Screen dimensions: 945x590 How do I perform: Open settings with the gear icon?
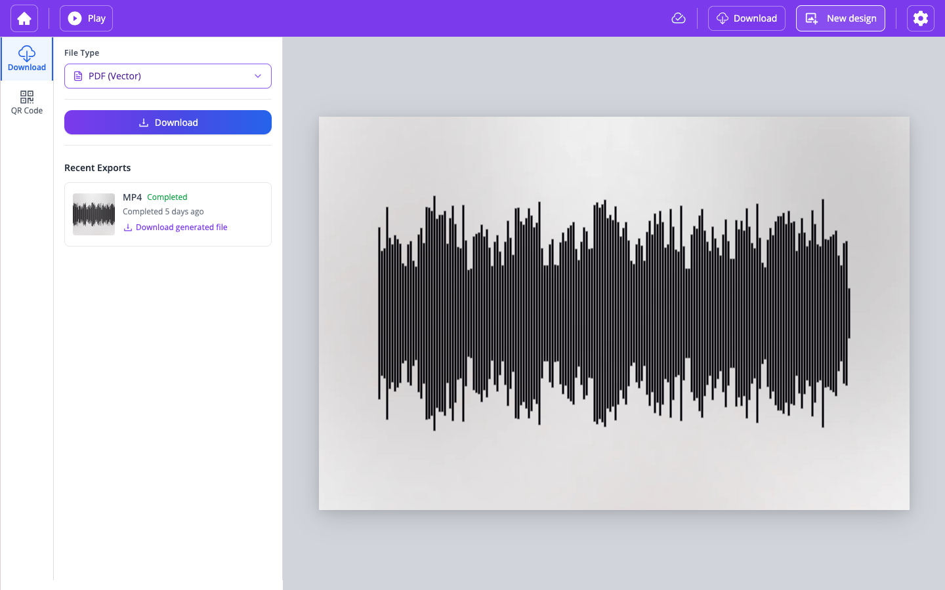pos(920,18)
